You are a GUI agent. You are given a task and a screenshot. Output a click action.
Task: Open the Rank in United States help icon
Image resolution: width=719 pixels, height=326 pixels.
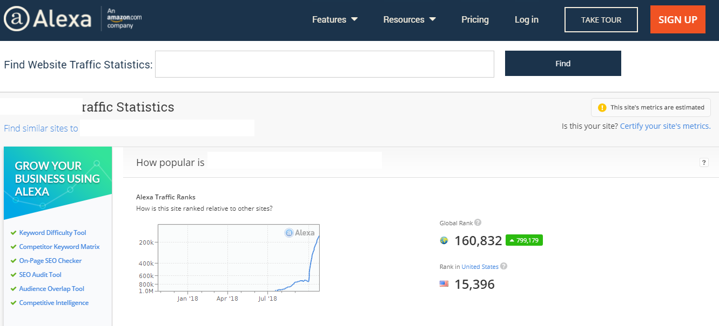(x=503, y=266)
